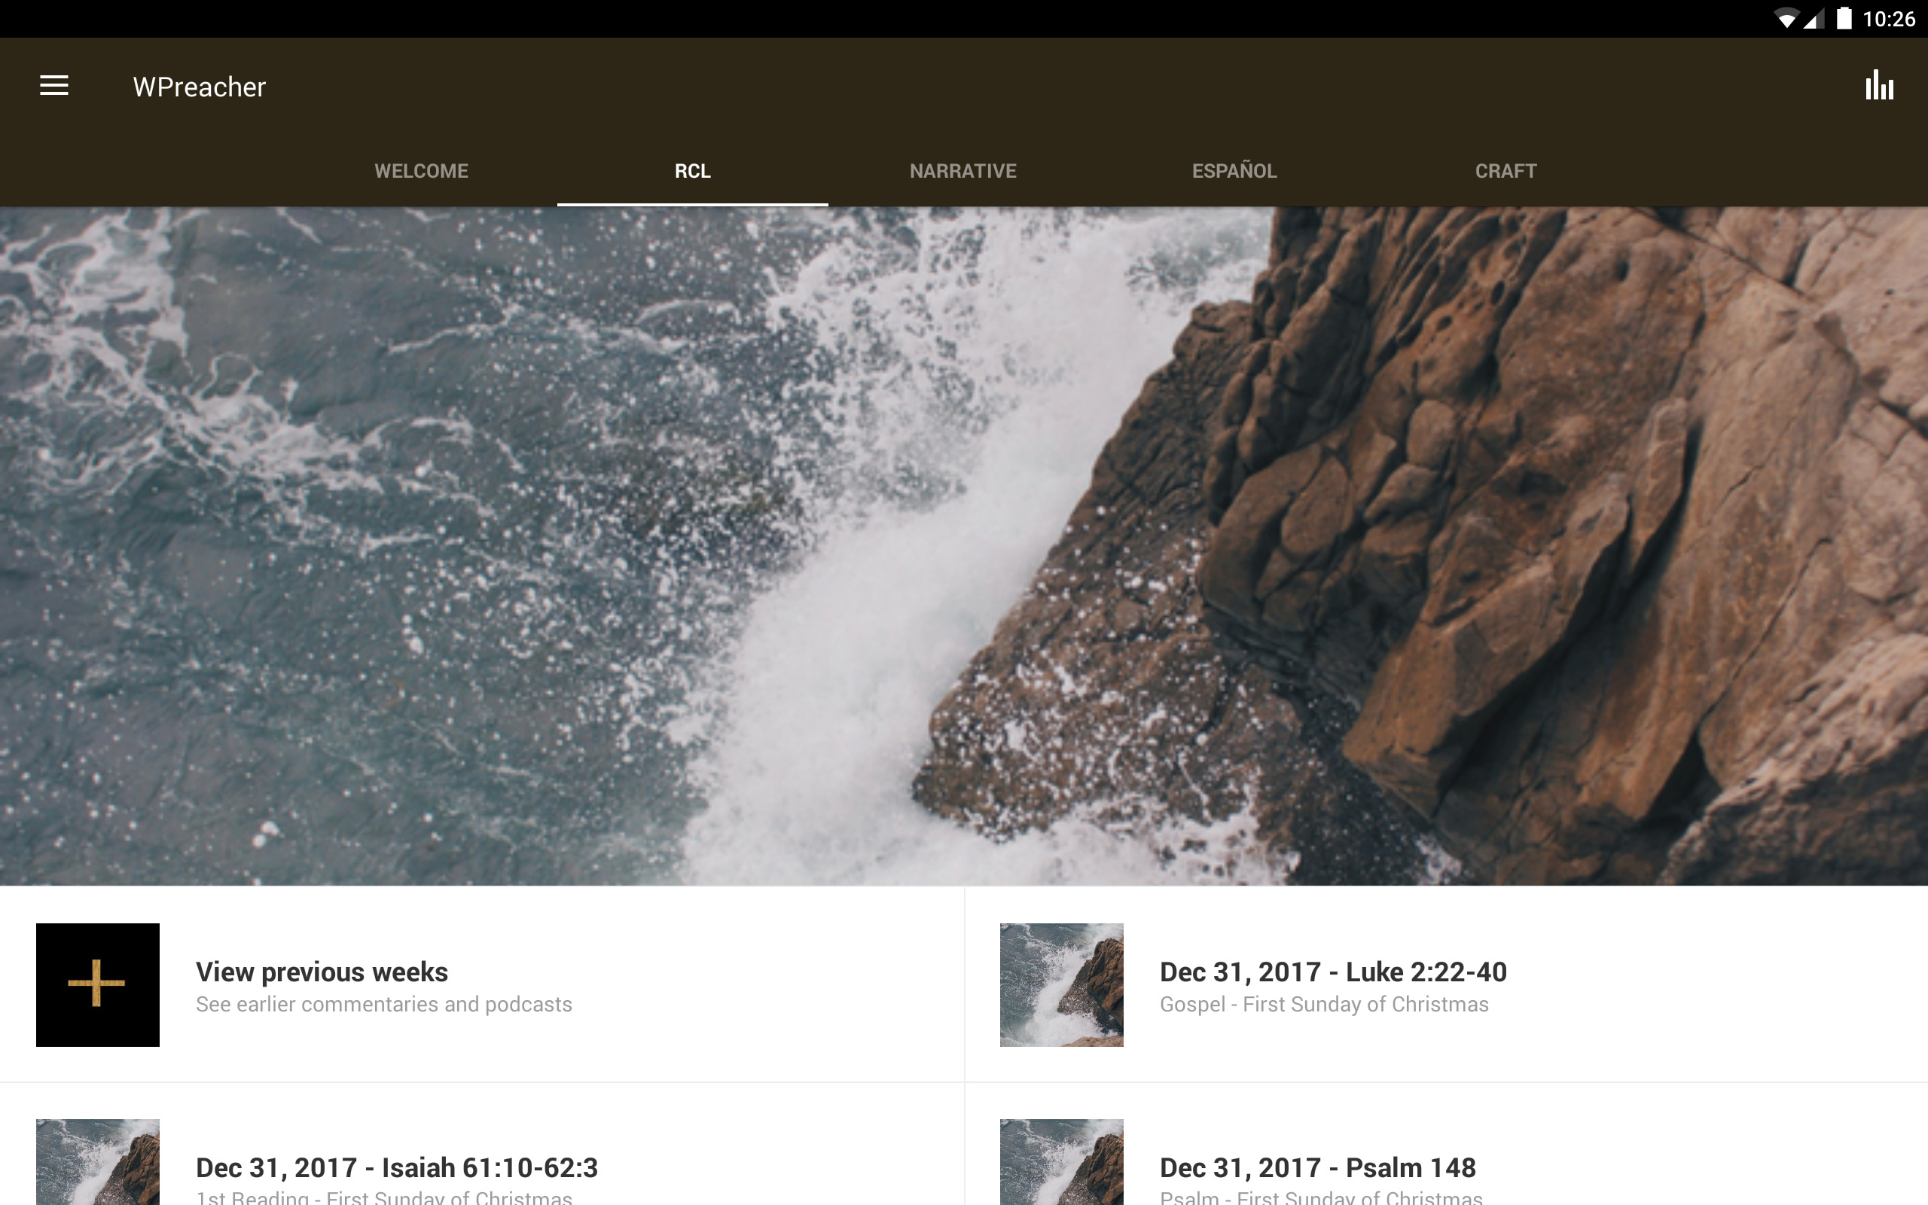Switch to the ESPAÑOL tab

(x=1234, y=170)
